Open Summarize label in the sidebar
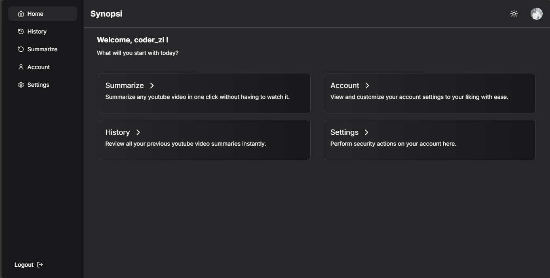The height and width of the screenshot is (278, 550). coord(42,49)
